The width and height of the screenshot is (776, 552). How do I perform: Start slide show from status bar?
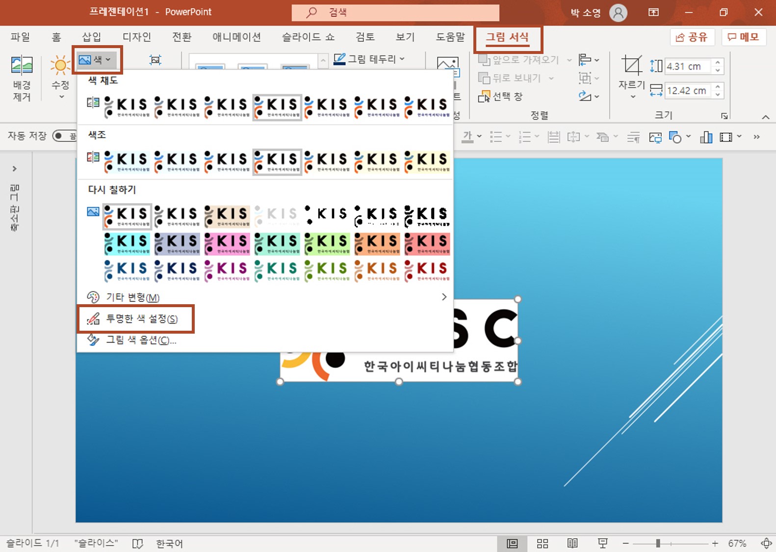(603, 543)
